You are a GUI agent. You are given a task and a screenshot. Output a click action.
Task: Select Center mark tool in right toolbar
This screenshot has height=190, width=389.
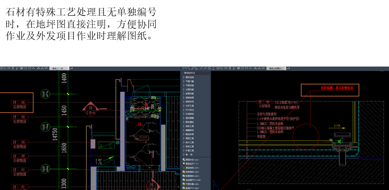242,68
